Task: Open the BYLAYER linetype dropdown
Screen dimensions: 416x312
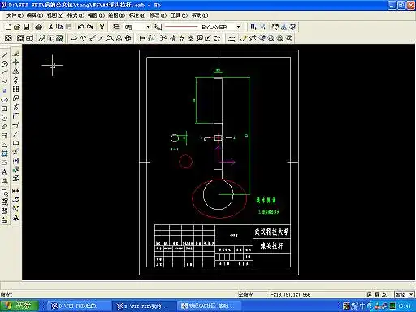Action: coord(238,27)
